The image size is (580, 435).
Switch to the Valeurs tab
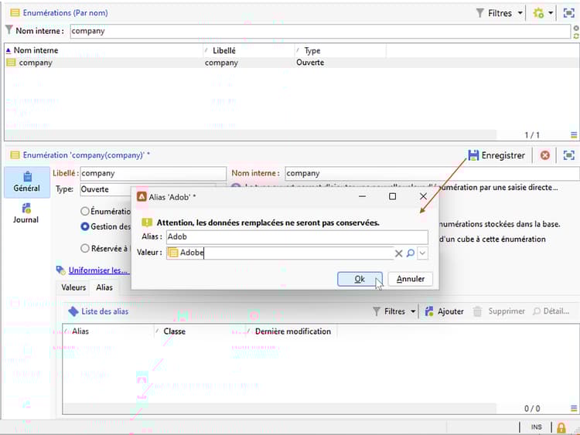click(x=73, y=287)
